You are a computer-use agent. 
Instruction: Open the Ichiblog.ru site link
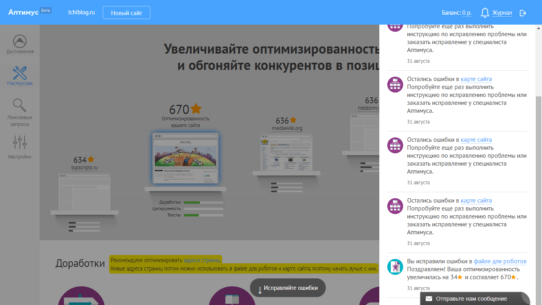click(x=81, y=12)
